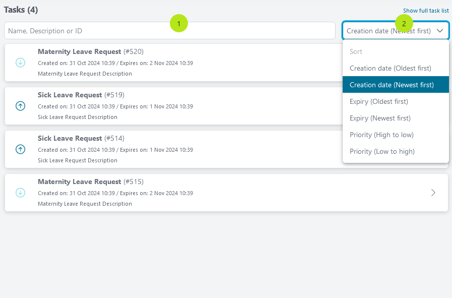Click the Sort header in dropdown list

point(356,51)
